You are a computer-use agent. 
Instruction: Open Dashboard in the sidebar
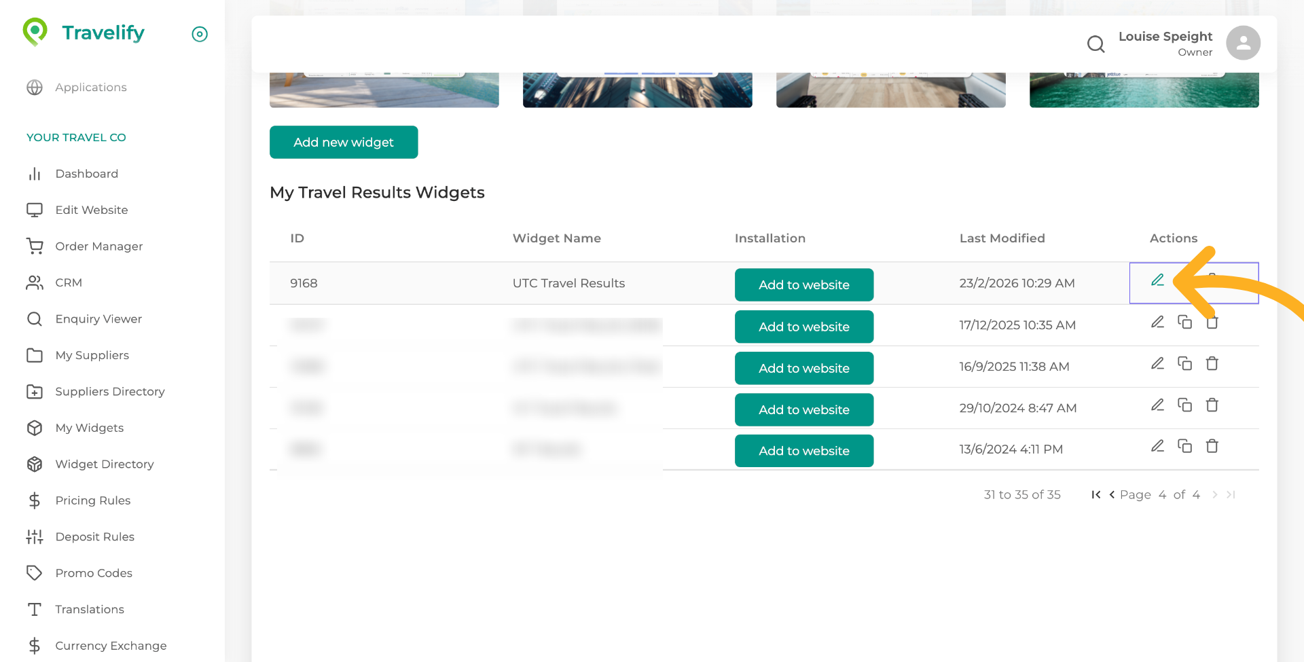(x=86, y=174)
